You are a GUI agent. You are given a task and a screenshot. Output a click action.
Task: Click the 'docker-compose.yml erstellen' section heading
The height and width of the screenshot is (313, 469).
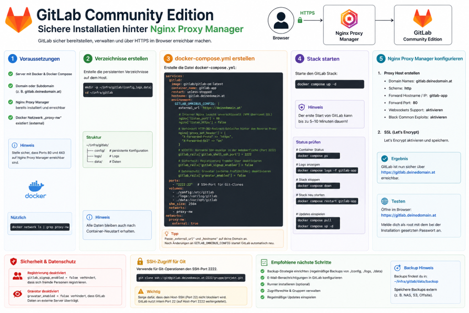click(215, 59)
